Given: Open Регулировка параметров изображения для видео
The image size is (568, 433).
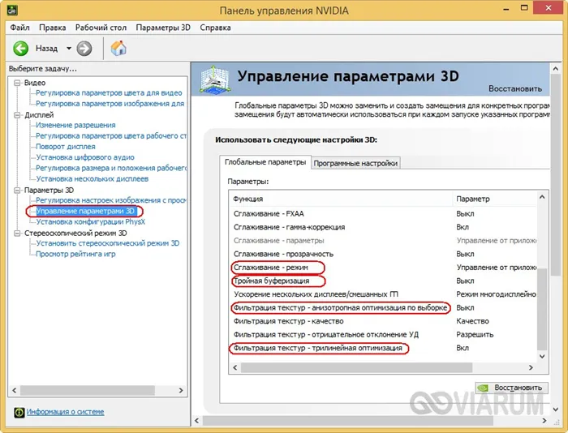Looking at the screenshot, I should (x=110, y=104).
